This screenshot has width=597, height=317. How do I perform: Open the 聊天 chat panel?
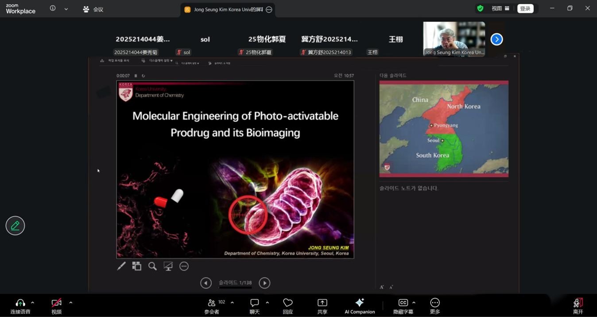[254, 306]
